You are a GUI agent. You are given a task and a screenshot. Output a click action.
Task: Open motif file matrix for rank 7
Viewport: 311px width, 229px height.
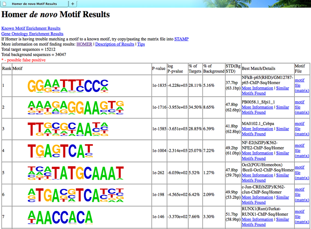tap(302, 217)
